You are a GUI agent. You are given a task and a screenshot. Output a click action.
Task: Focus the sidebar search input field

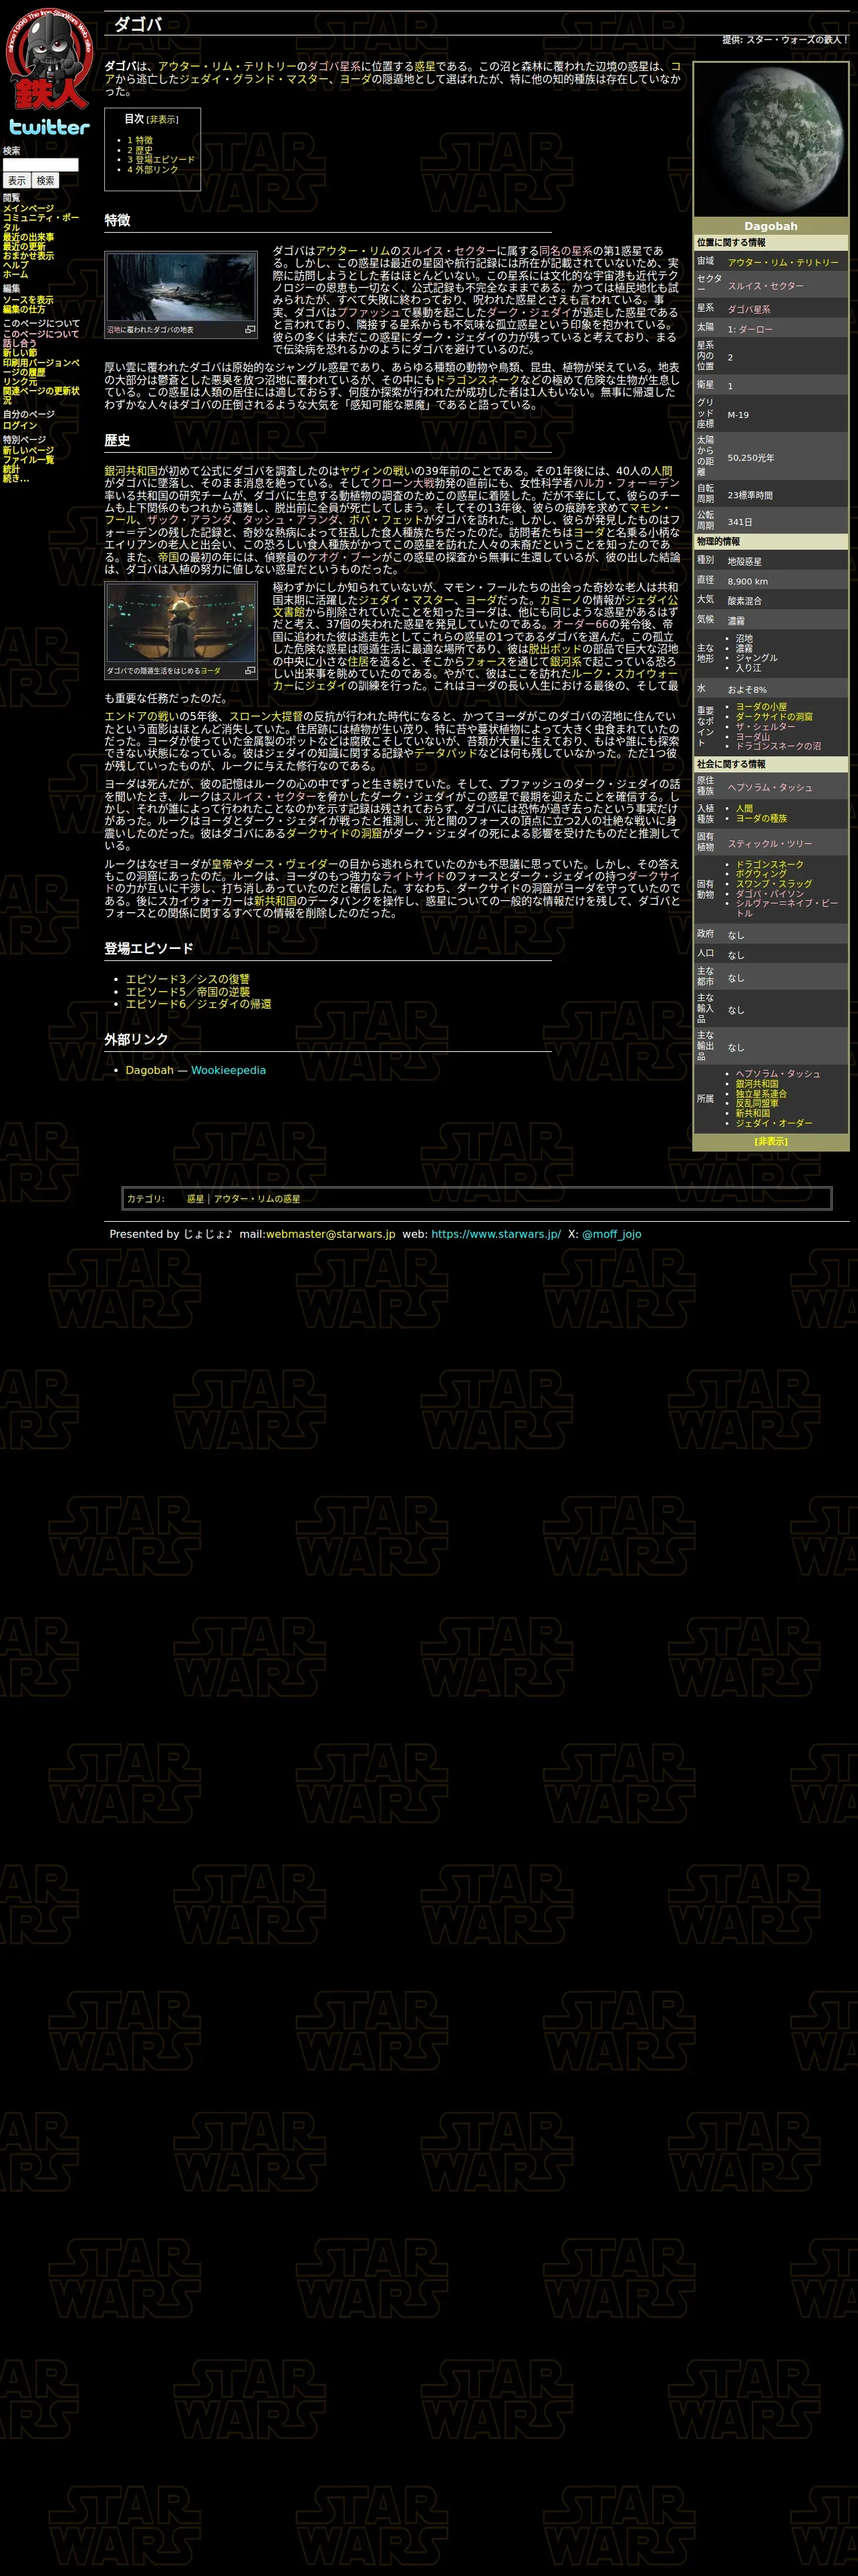[x=40, y=165]
